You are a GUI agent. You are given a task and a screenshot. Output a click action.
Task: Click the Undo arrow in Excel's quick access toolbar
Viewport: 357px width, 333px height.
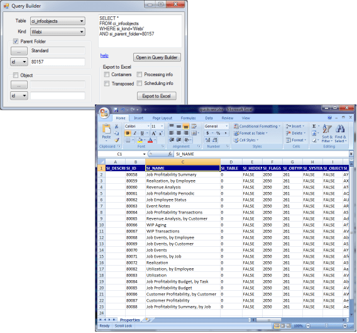[x=123, y=110]
